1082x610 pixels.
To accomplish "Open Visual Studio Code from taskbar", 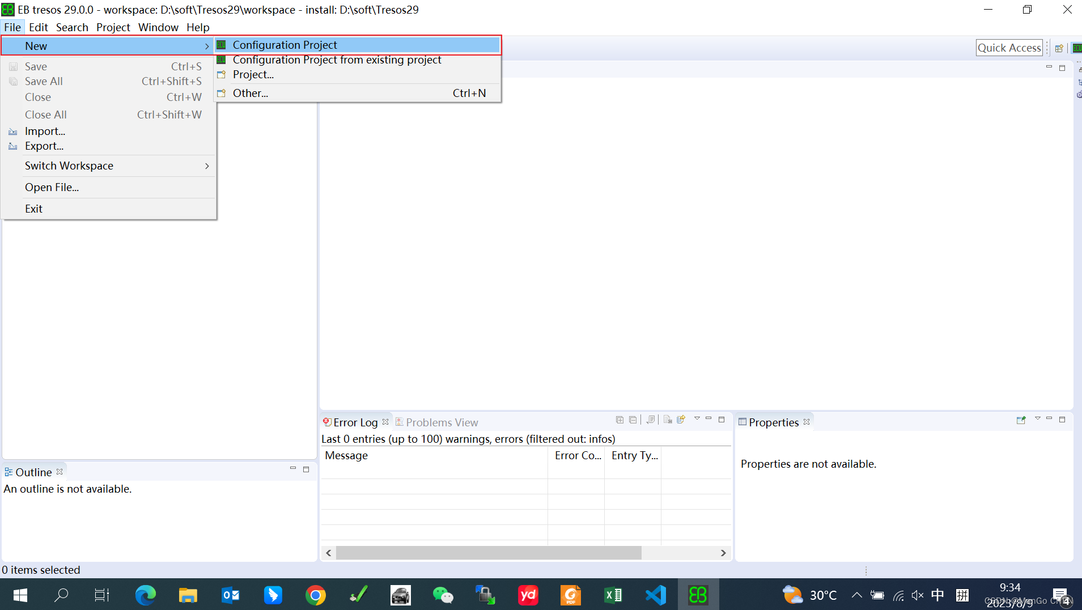I will [655, 595].
